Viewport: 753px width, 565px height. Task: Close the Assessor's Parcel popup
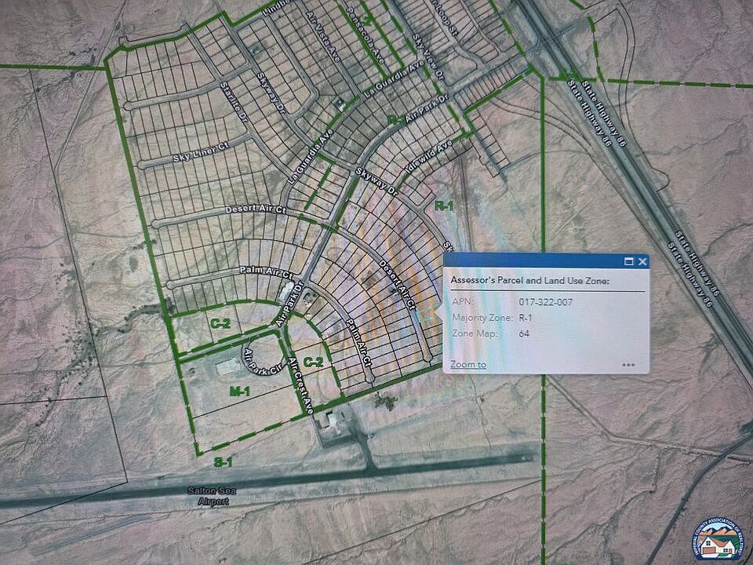point(642,261)
